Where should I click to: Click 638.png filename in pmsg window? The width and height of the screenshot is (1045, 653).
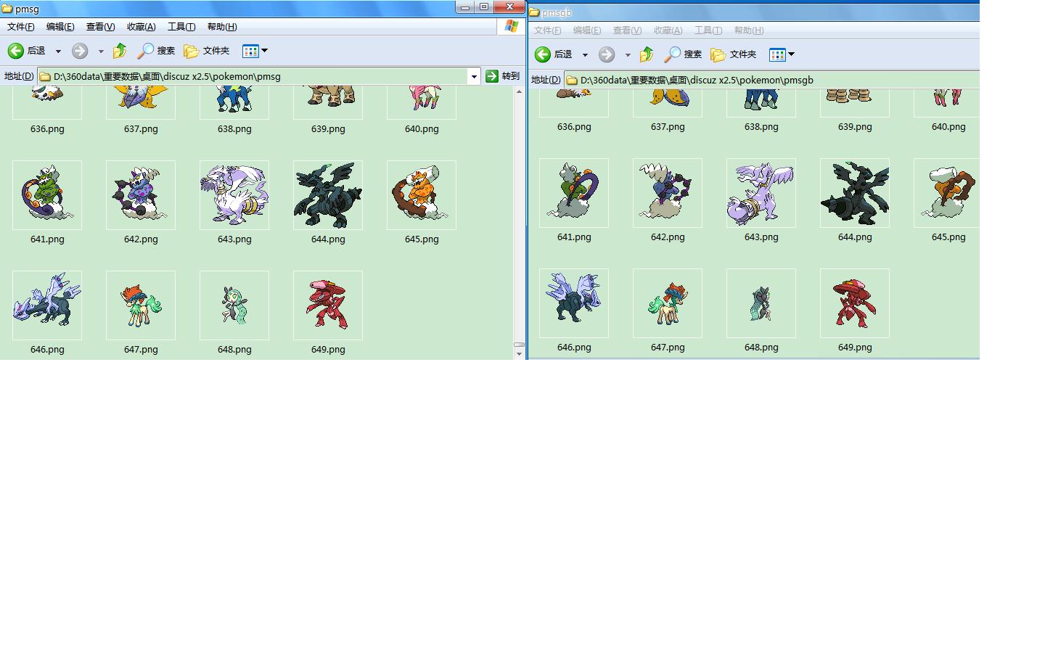point(234,129)
